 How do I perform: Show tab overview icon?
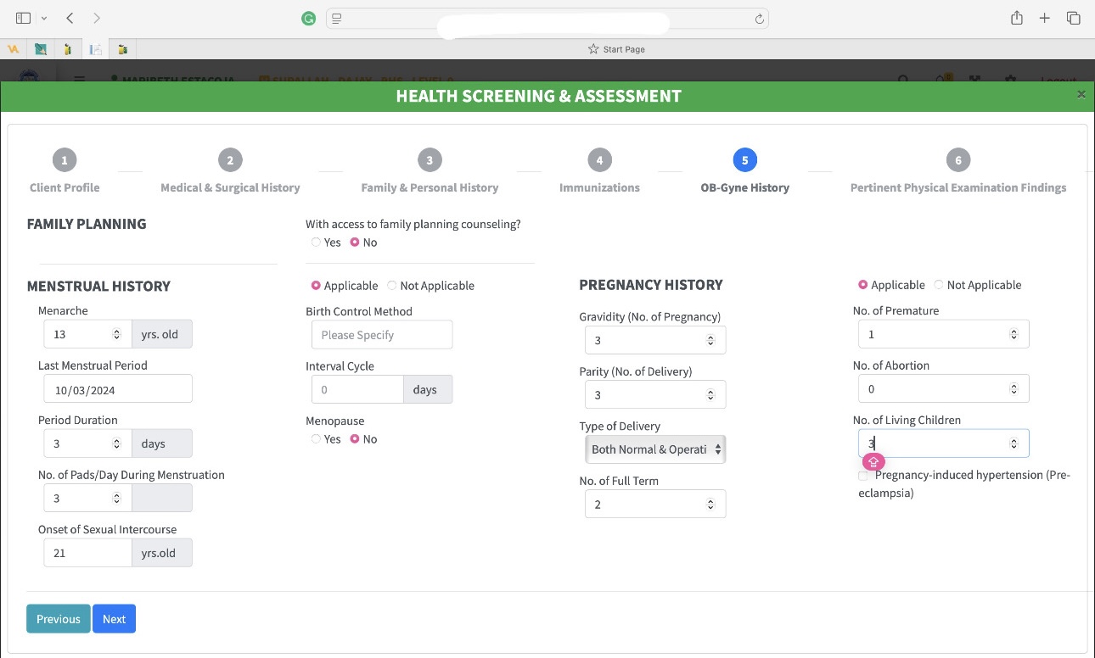(1074, 18)
